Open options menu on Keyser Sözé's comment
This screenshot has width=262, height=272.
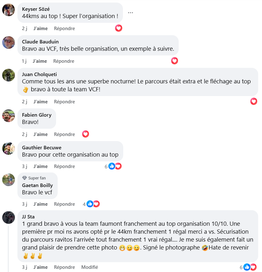click(131, 13)
